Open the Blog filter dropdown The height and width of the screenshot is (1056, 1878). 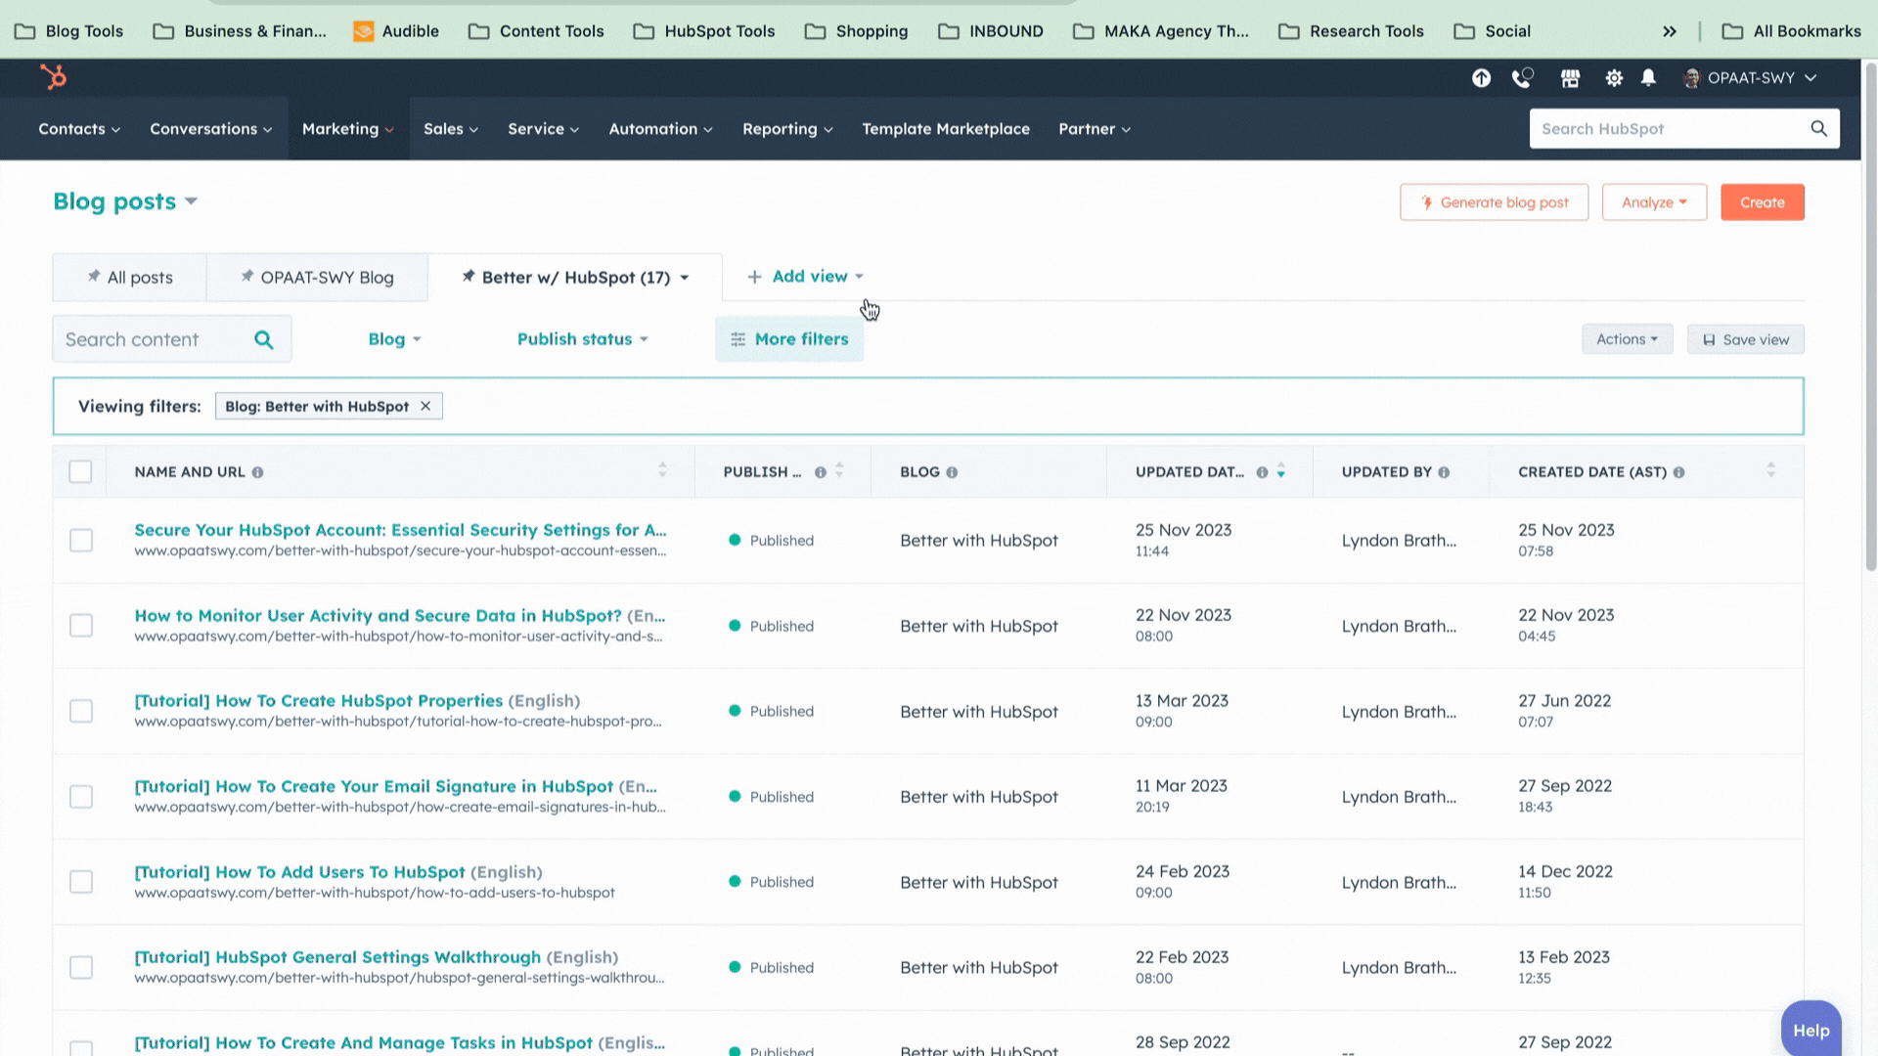pos(394,339)
